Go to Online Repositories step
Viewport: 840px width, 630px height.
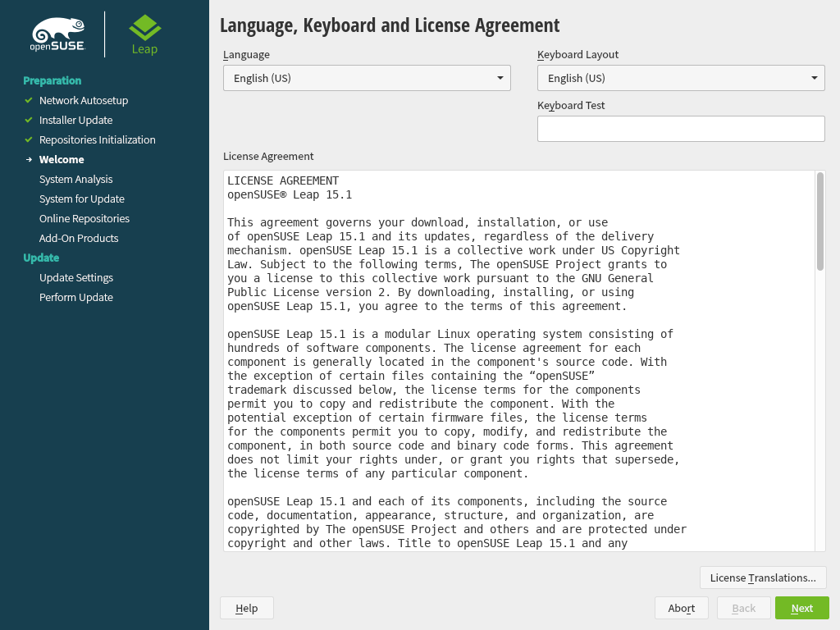84,218
